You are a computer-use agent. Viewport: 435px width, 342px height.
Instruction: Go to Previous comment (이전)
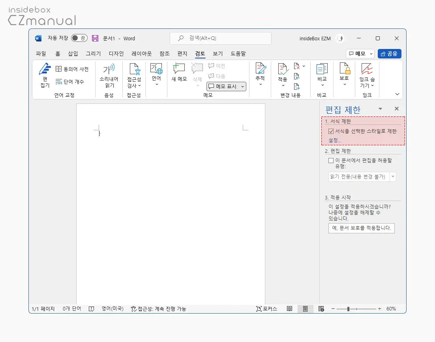click(217, 66)
